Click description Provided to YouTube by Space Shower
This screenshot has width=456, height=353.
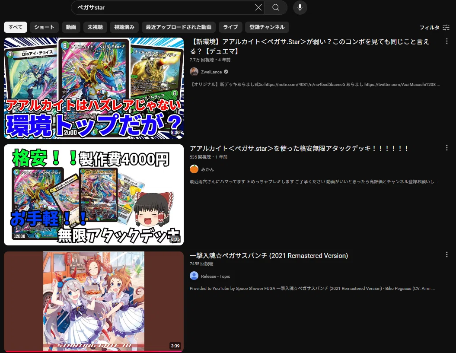[x=312, y=289]
